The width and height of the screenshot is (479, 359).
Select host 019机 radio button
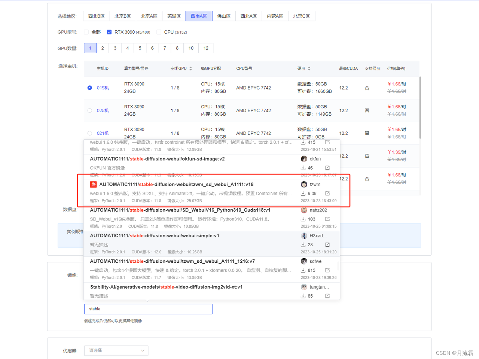90,88
